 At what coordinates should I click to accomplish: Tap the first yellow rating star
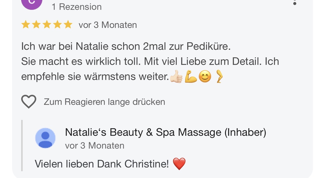26,25
